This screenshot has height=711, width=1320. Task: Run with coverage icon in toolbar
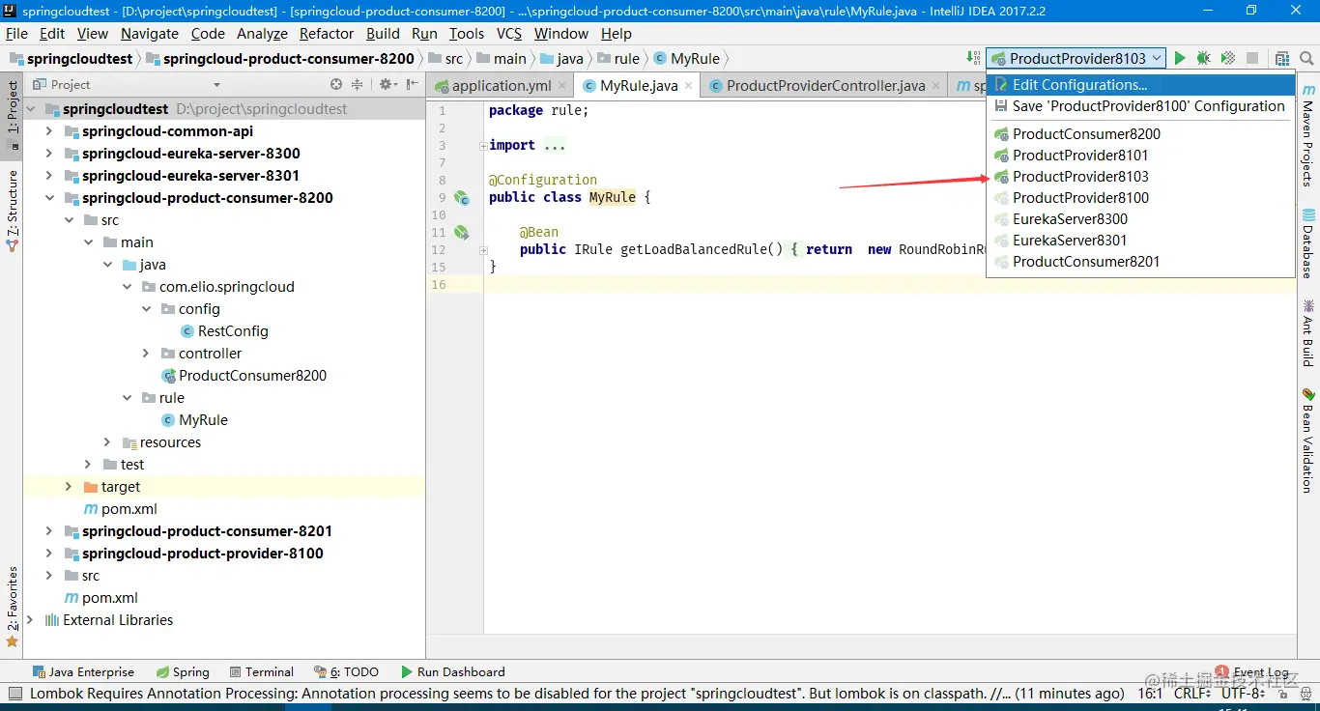[1227, 58]
